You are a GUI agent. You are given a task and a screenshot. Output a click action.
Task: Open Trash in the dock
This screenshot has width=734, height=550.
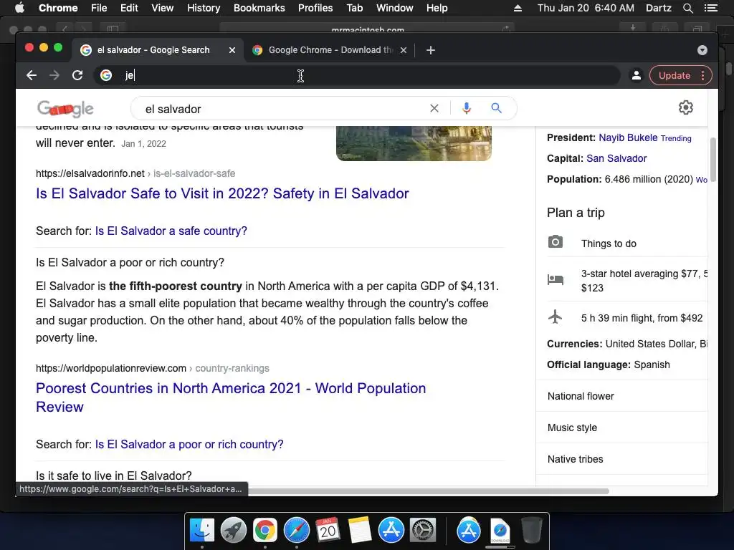point(532,530)
